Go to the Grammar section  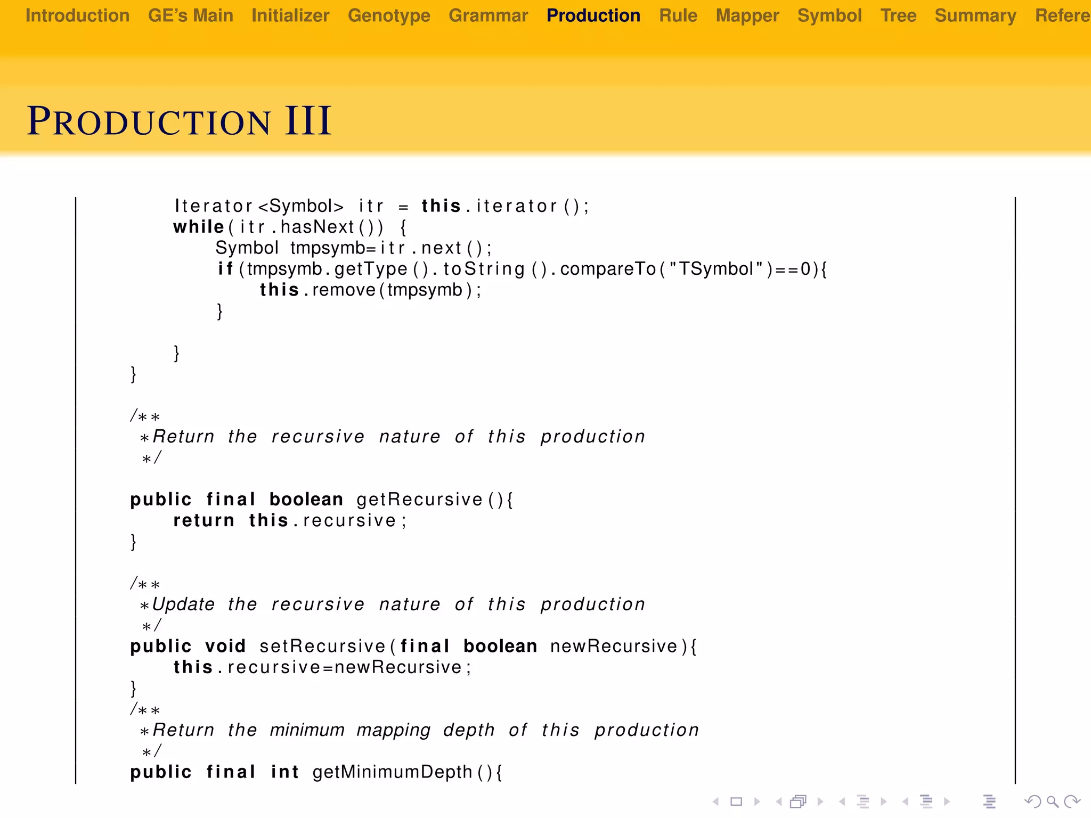tap(488, 15)
